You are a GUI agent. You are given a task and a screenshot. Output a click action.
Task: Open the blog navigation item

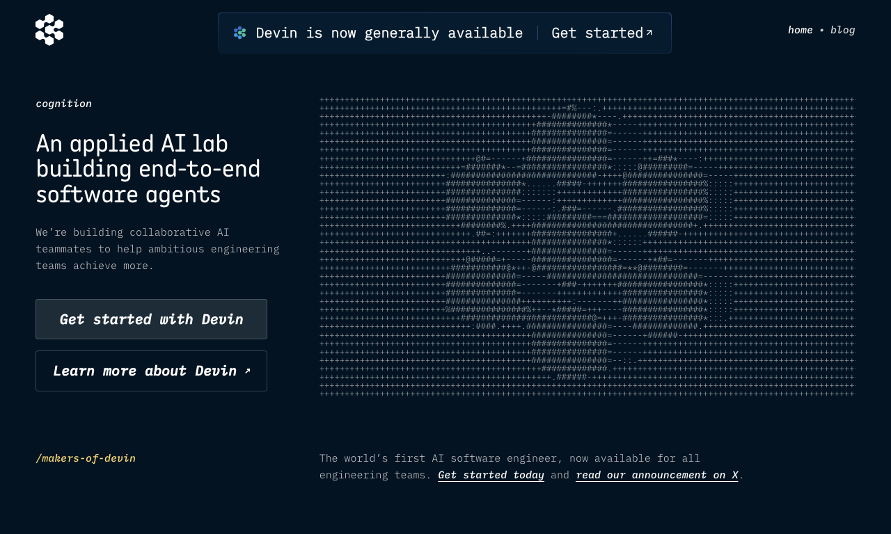pyautogui.click(x=842, y=30)
